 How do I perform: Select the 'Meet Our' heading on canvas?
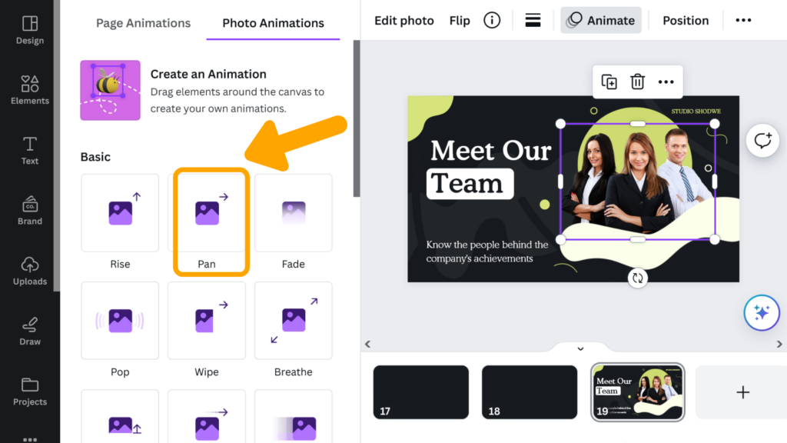pyautogui.click(x=491, y=151)
